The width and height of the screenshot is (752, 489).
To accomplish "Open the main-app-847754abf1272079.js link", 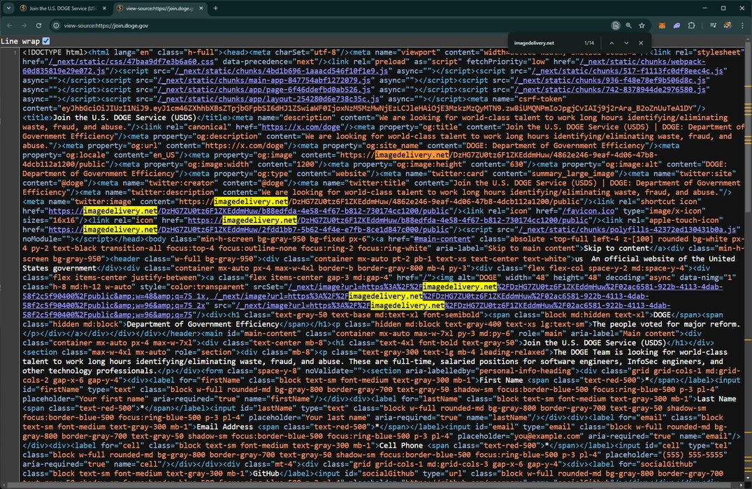I will point(263,80).
